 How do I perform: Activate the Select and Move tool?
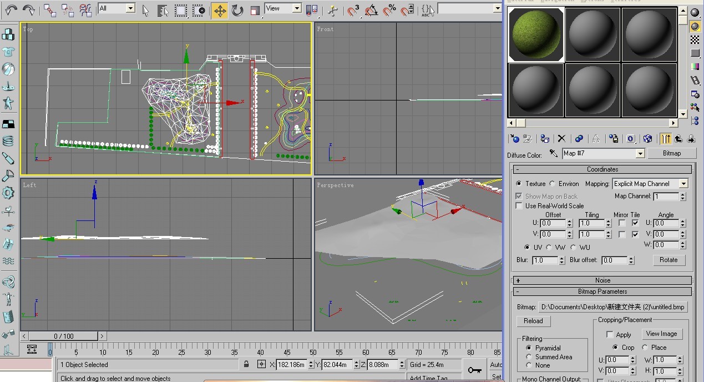pyautogui.click(x=220, y=10)
